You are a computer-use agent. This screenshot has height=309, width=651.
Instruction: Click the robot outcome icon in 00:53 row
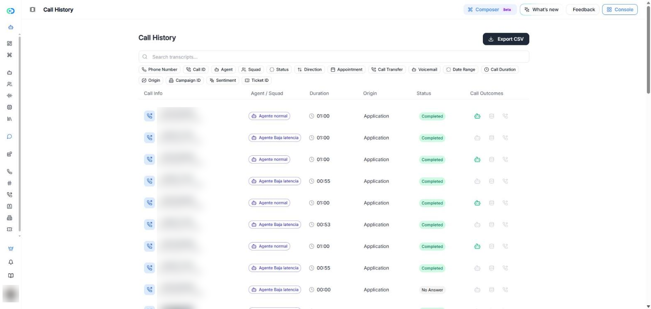click(x=477, y=225)
